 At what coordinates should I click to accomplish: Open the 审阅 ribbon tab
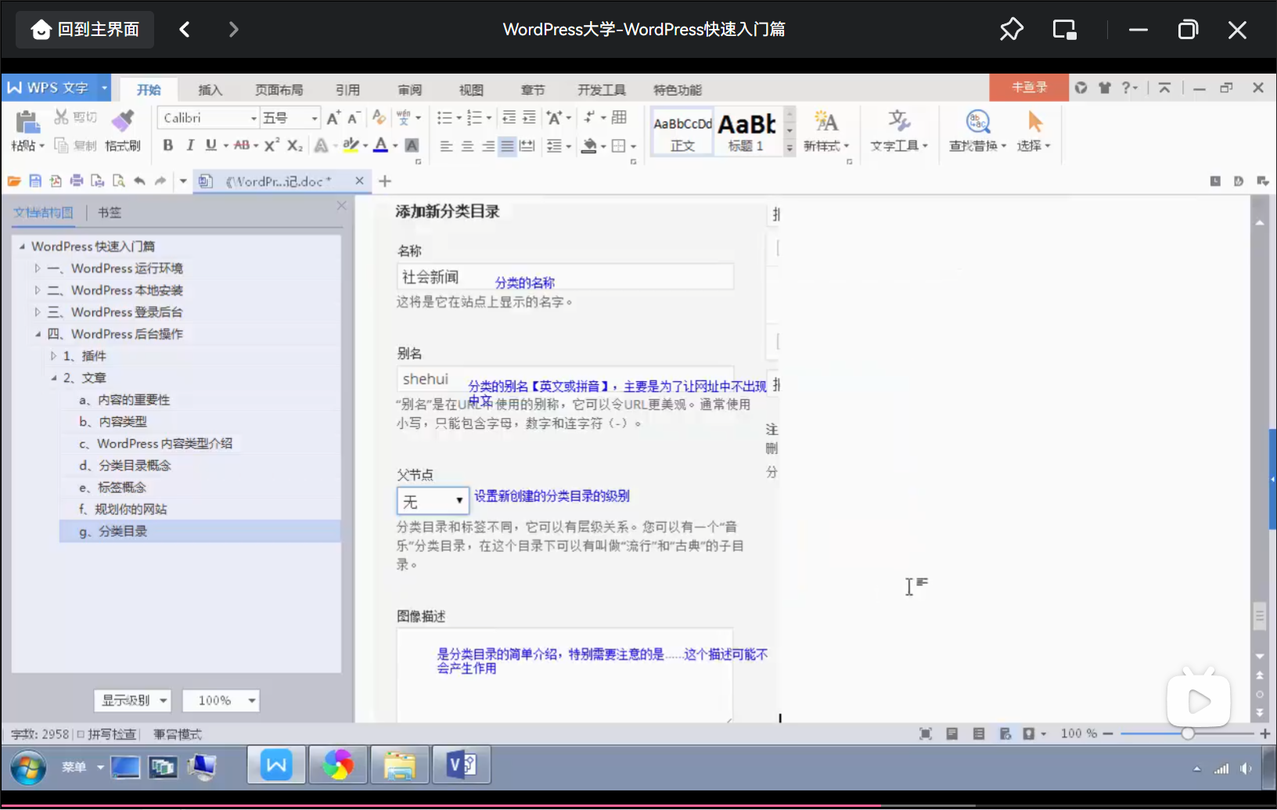pyautogui.click(x=409, y=90)
